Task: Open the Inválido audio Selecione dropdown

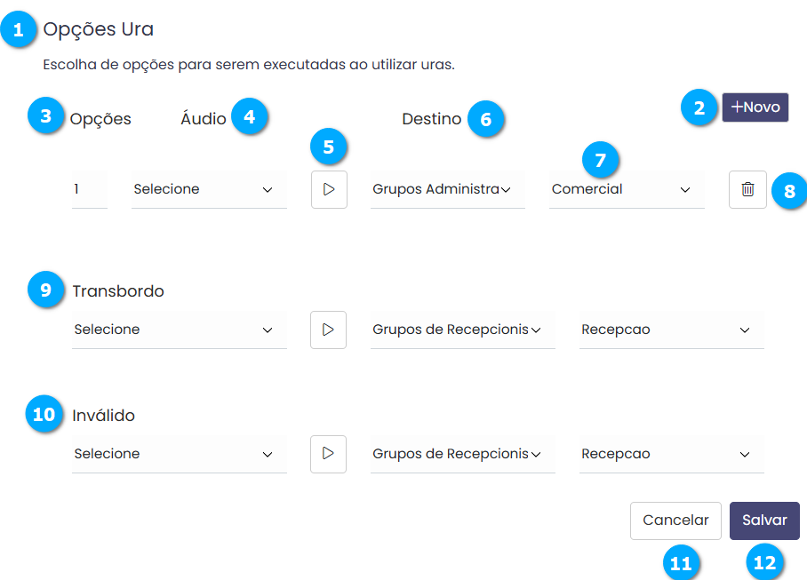Action: pos(179,454)
